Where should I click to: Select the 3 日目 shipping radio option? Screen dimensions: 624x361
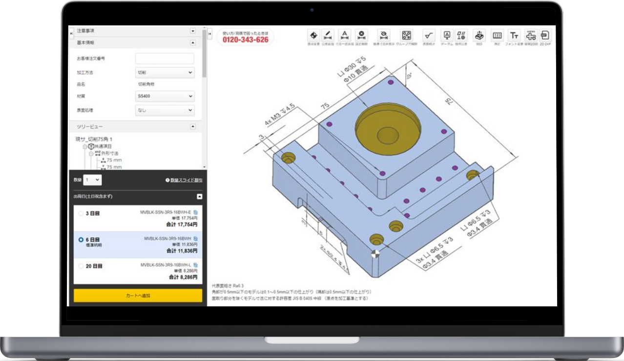click(x=81, y=213)
